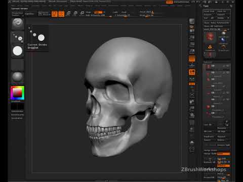Select the red skull tool thumbnail
The height and width of the screenshot is (182, 243).
tap(210, 36)
